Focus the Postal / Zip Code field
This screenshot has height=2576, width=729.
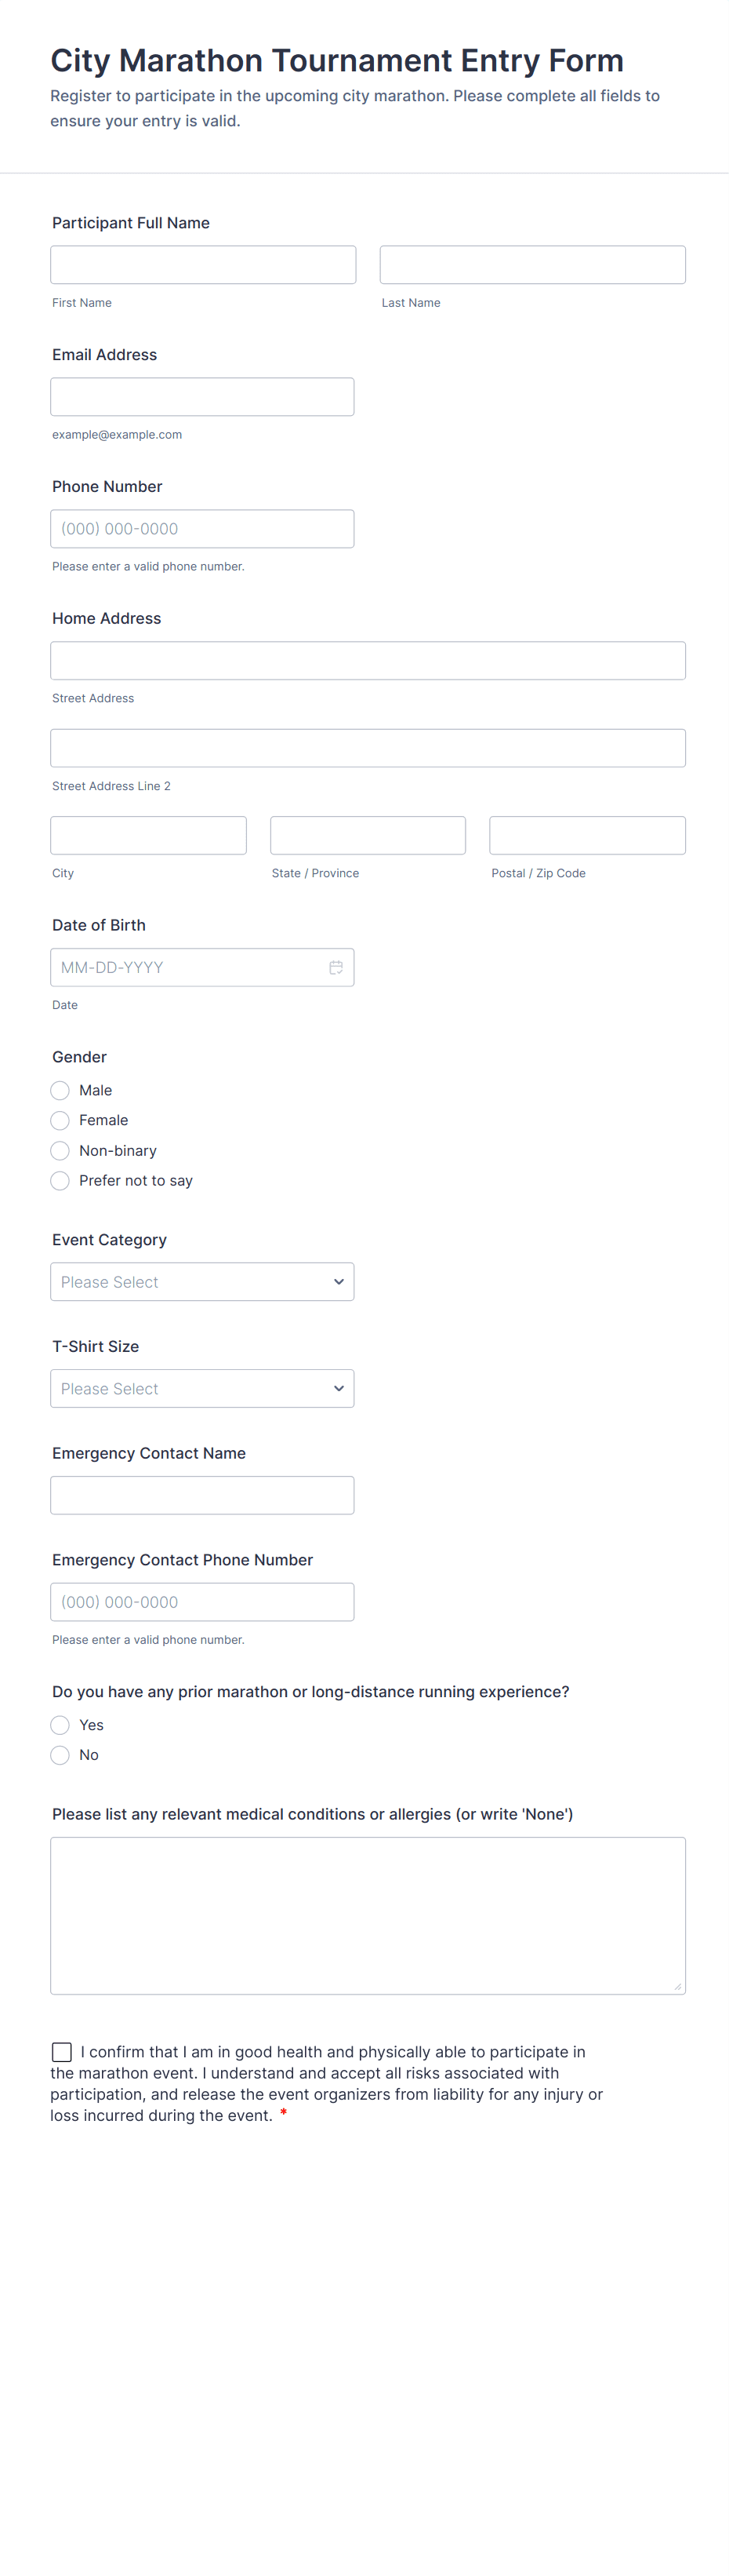[587, 836]
